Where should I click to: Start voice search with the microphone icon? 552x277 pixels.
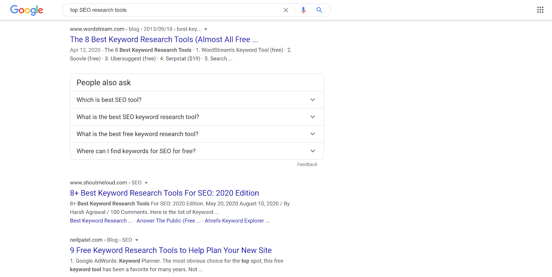[303, 10]
